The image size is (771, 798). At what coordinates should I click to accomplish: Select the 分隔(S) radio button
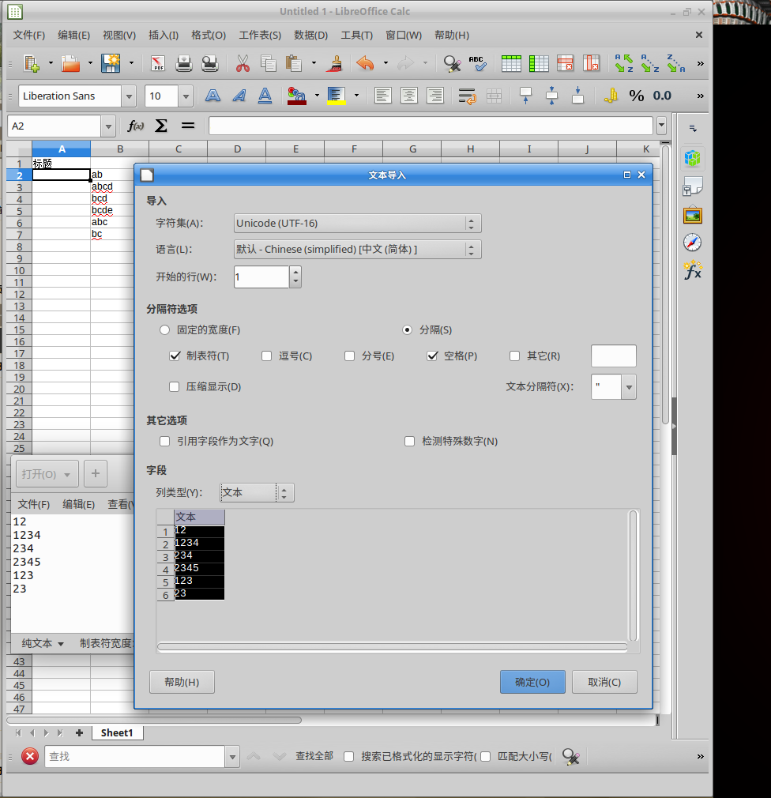(407, 329)
